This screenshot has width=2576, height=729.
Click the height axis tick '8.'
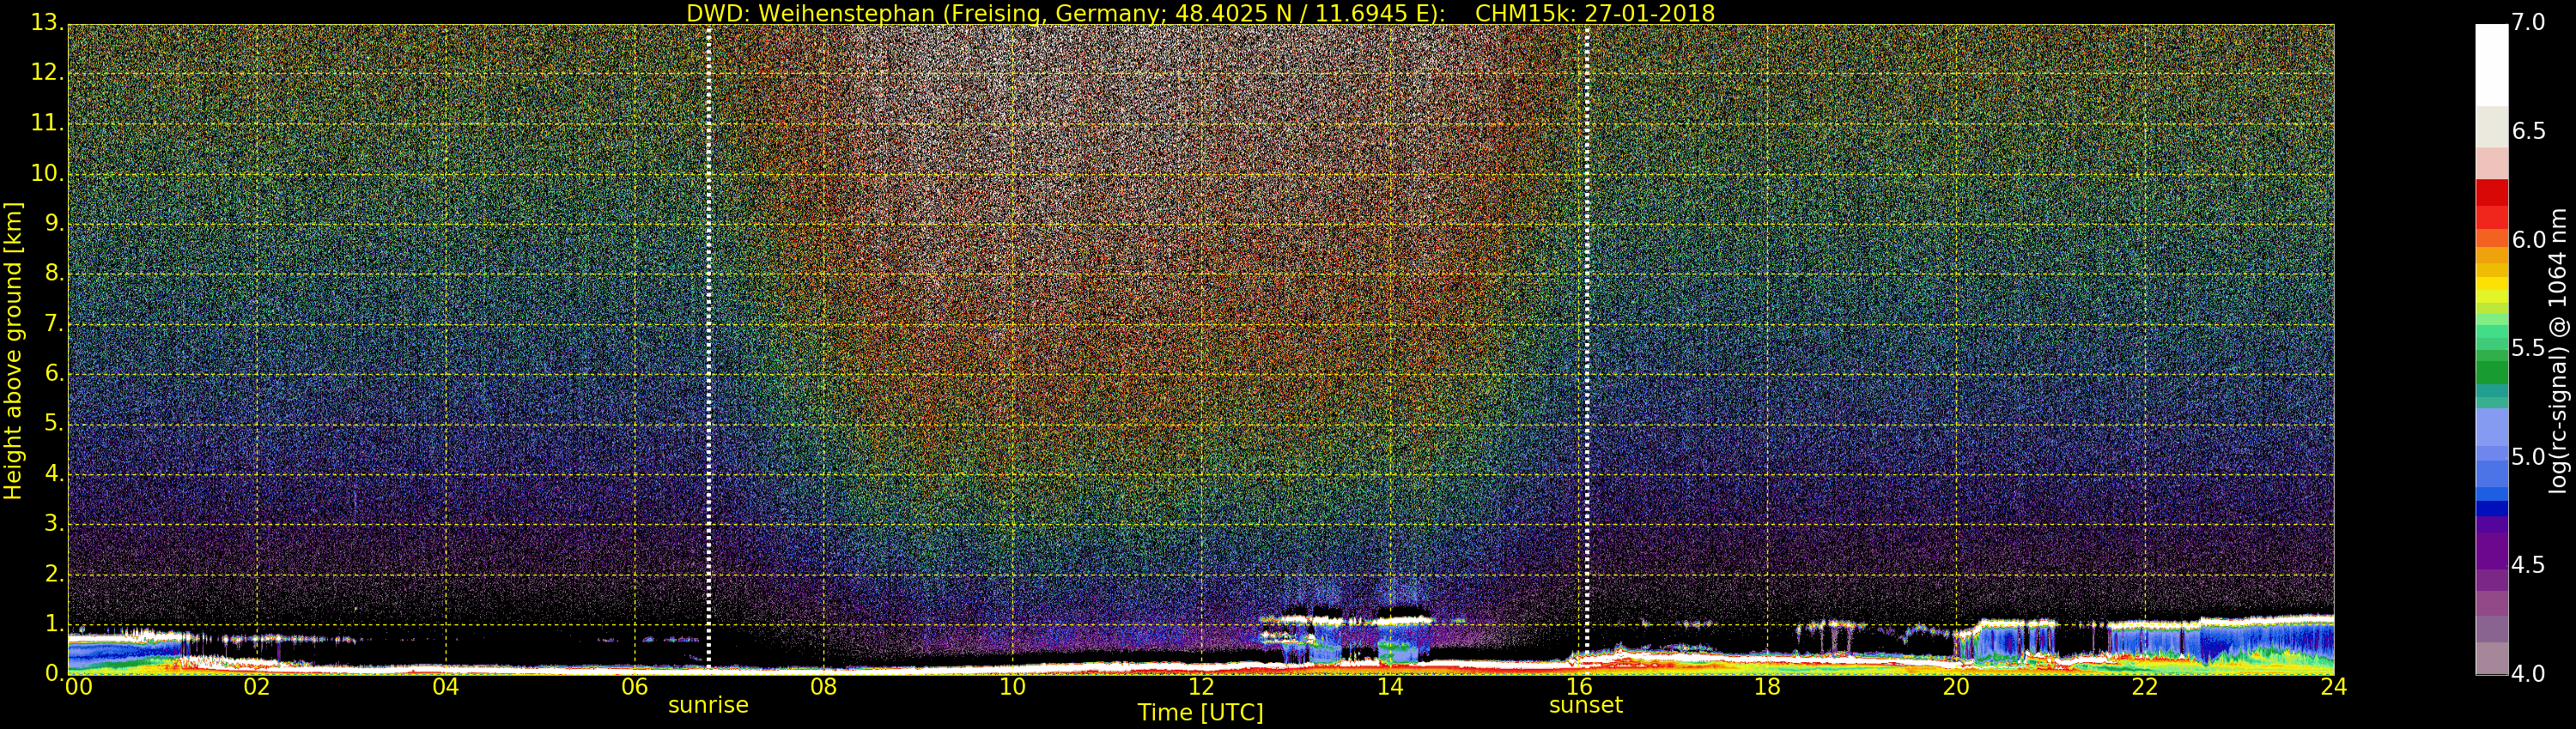click(x=54, y=274)
